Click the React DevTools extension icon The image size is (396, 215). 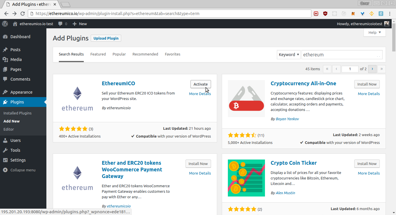point(335,14)
